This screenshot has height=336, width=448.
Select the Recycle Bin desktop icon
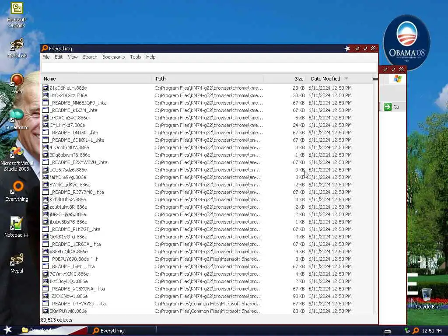tap(426, 298)
